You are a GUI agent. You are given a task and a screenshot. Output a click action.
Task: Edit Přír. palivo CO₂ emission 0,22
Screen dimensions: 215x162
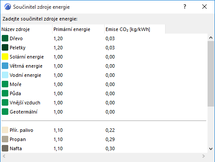click(x=110, y=130)
